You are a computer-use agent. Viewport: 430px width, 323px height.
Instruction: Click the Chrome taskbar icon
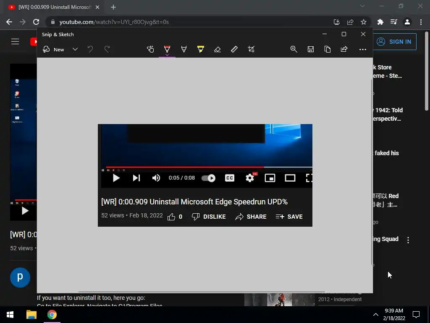pos(52,315)
